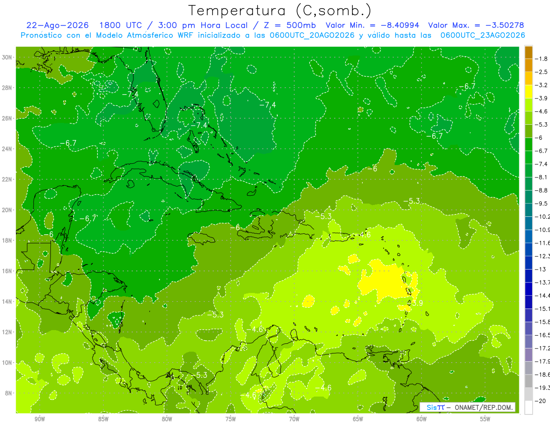
Task: Click the '22N' latitude label
Action: coord(8,179)
